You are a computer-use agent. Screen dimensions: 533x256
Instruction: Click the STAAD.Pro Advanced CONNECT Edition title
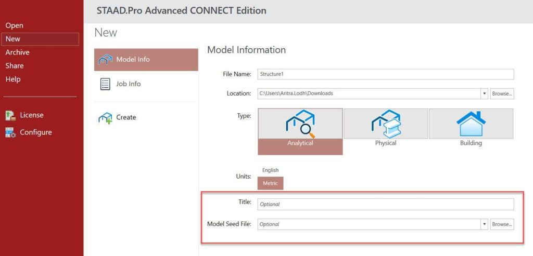[x=181, y=10]
